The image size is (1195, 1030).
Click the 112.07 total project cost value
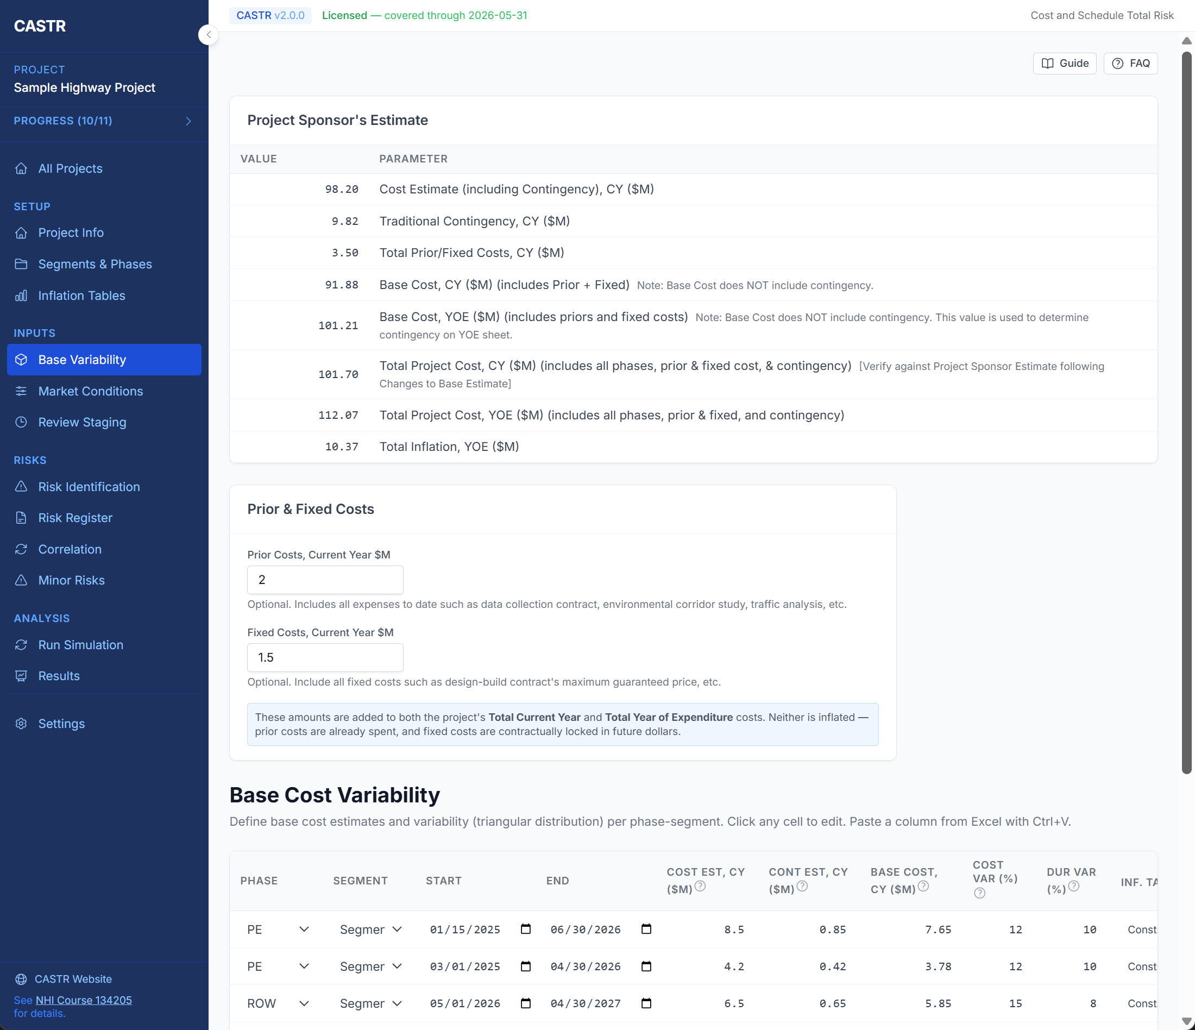pos(338,415)
